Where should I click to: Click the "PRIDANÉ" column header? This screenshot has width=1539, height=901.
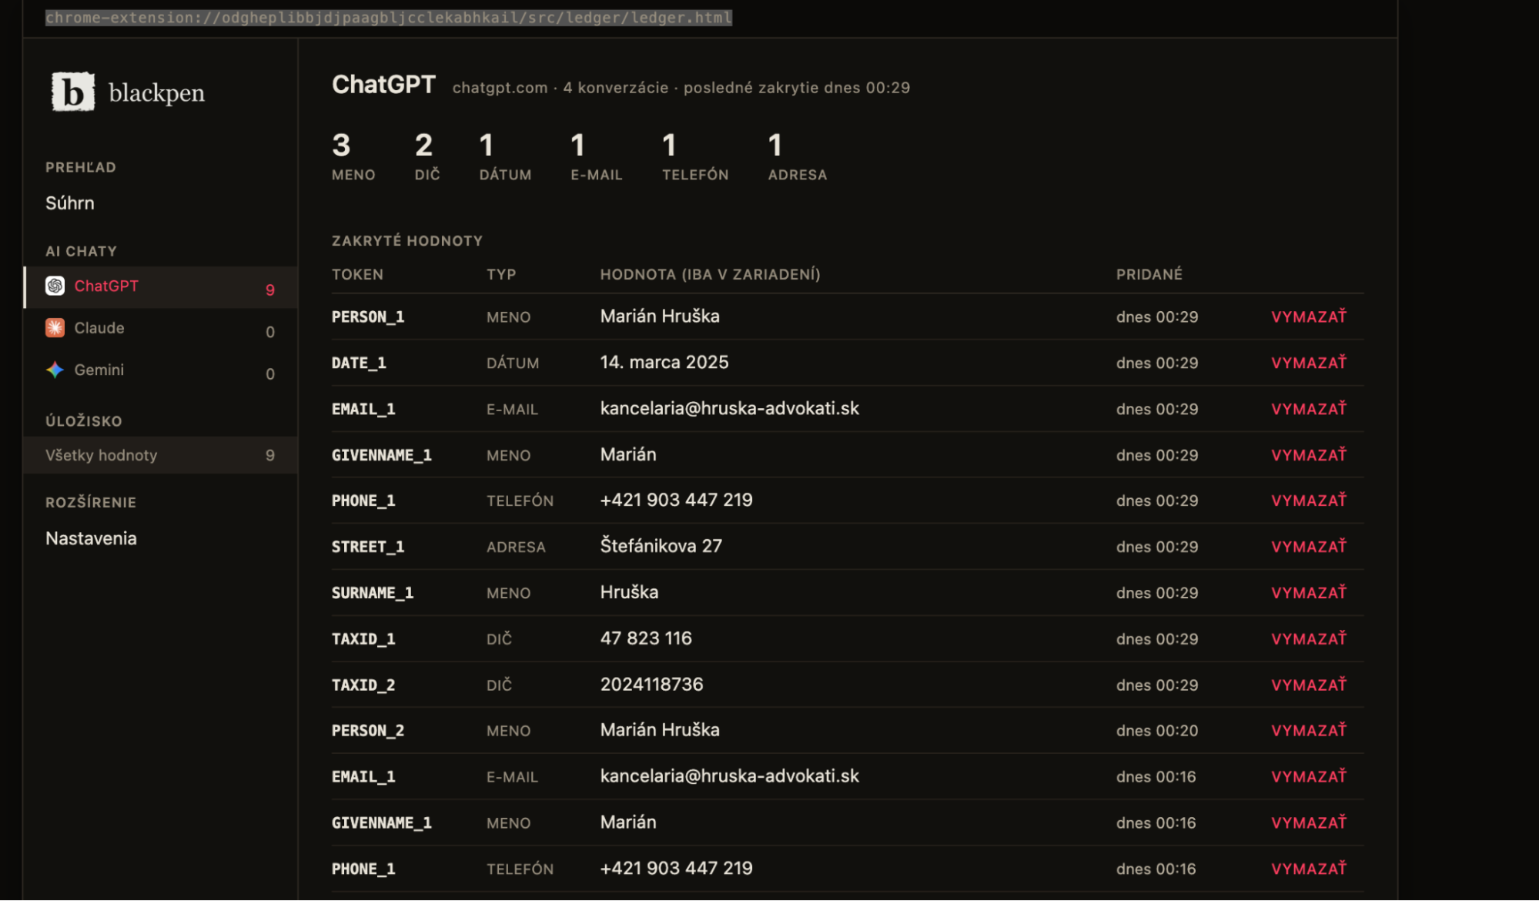click(1149, 275)
